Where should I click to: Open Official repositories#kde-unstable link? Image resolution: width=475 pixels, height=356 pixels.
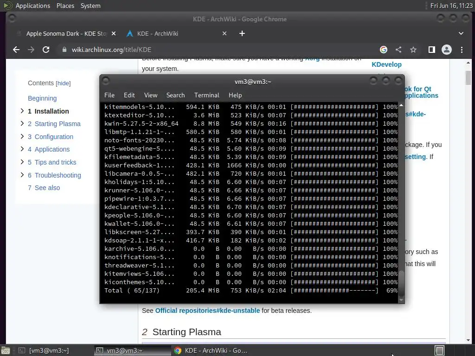[x=207, y=311]
